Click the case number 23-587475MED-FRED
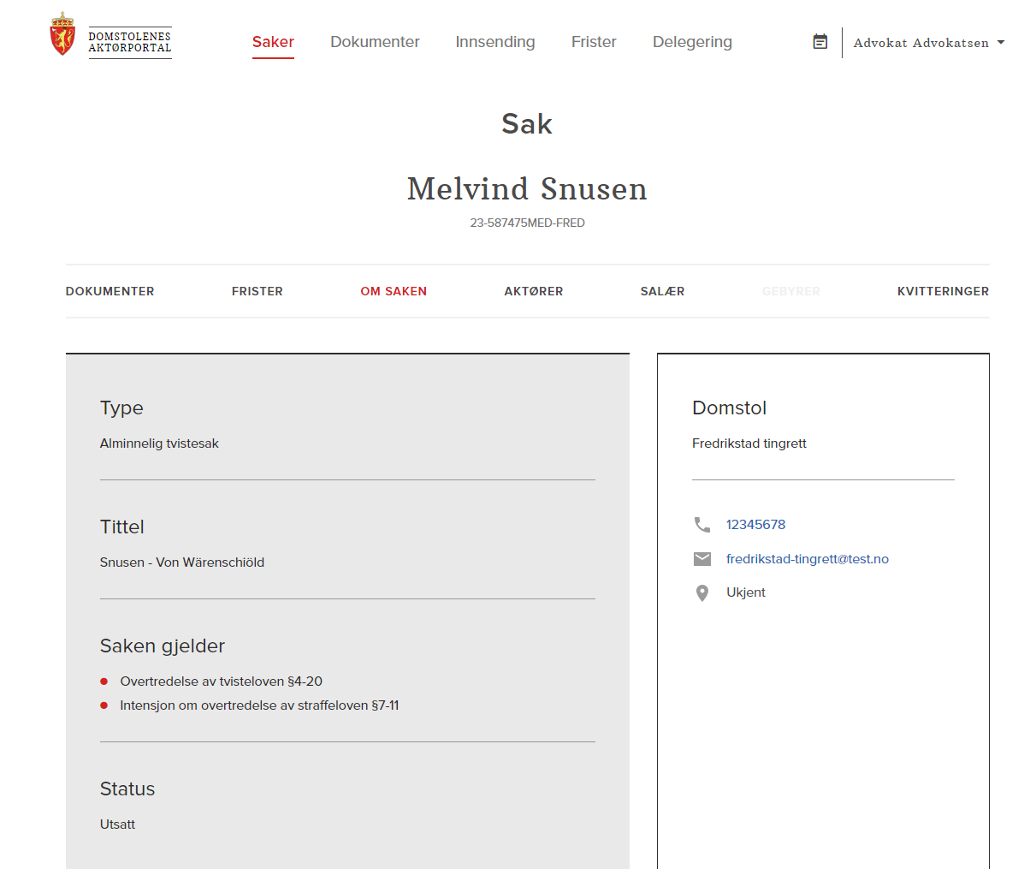This screenshot has width=1030, height=869. click(x=527, y=223)
